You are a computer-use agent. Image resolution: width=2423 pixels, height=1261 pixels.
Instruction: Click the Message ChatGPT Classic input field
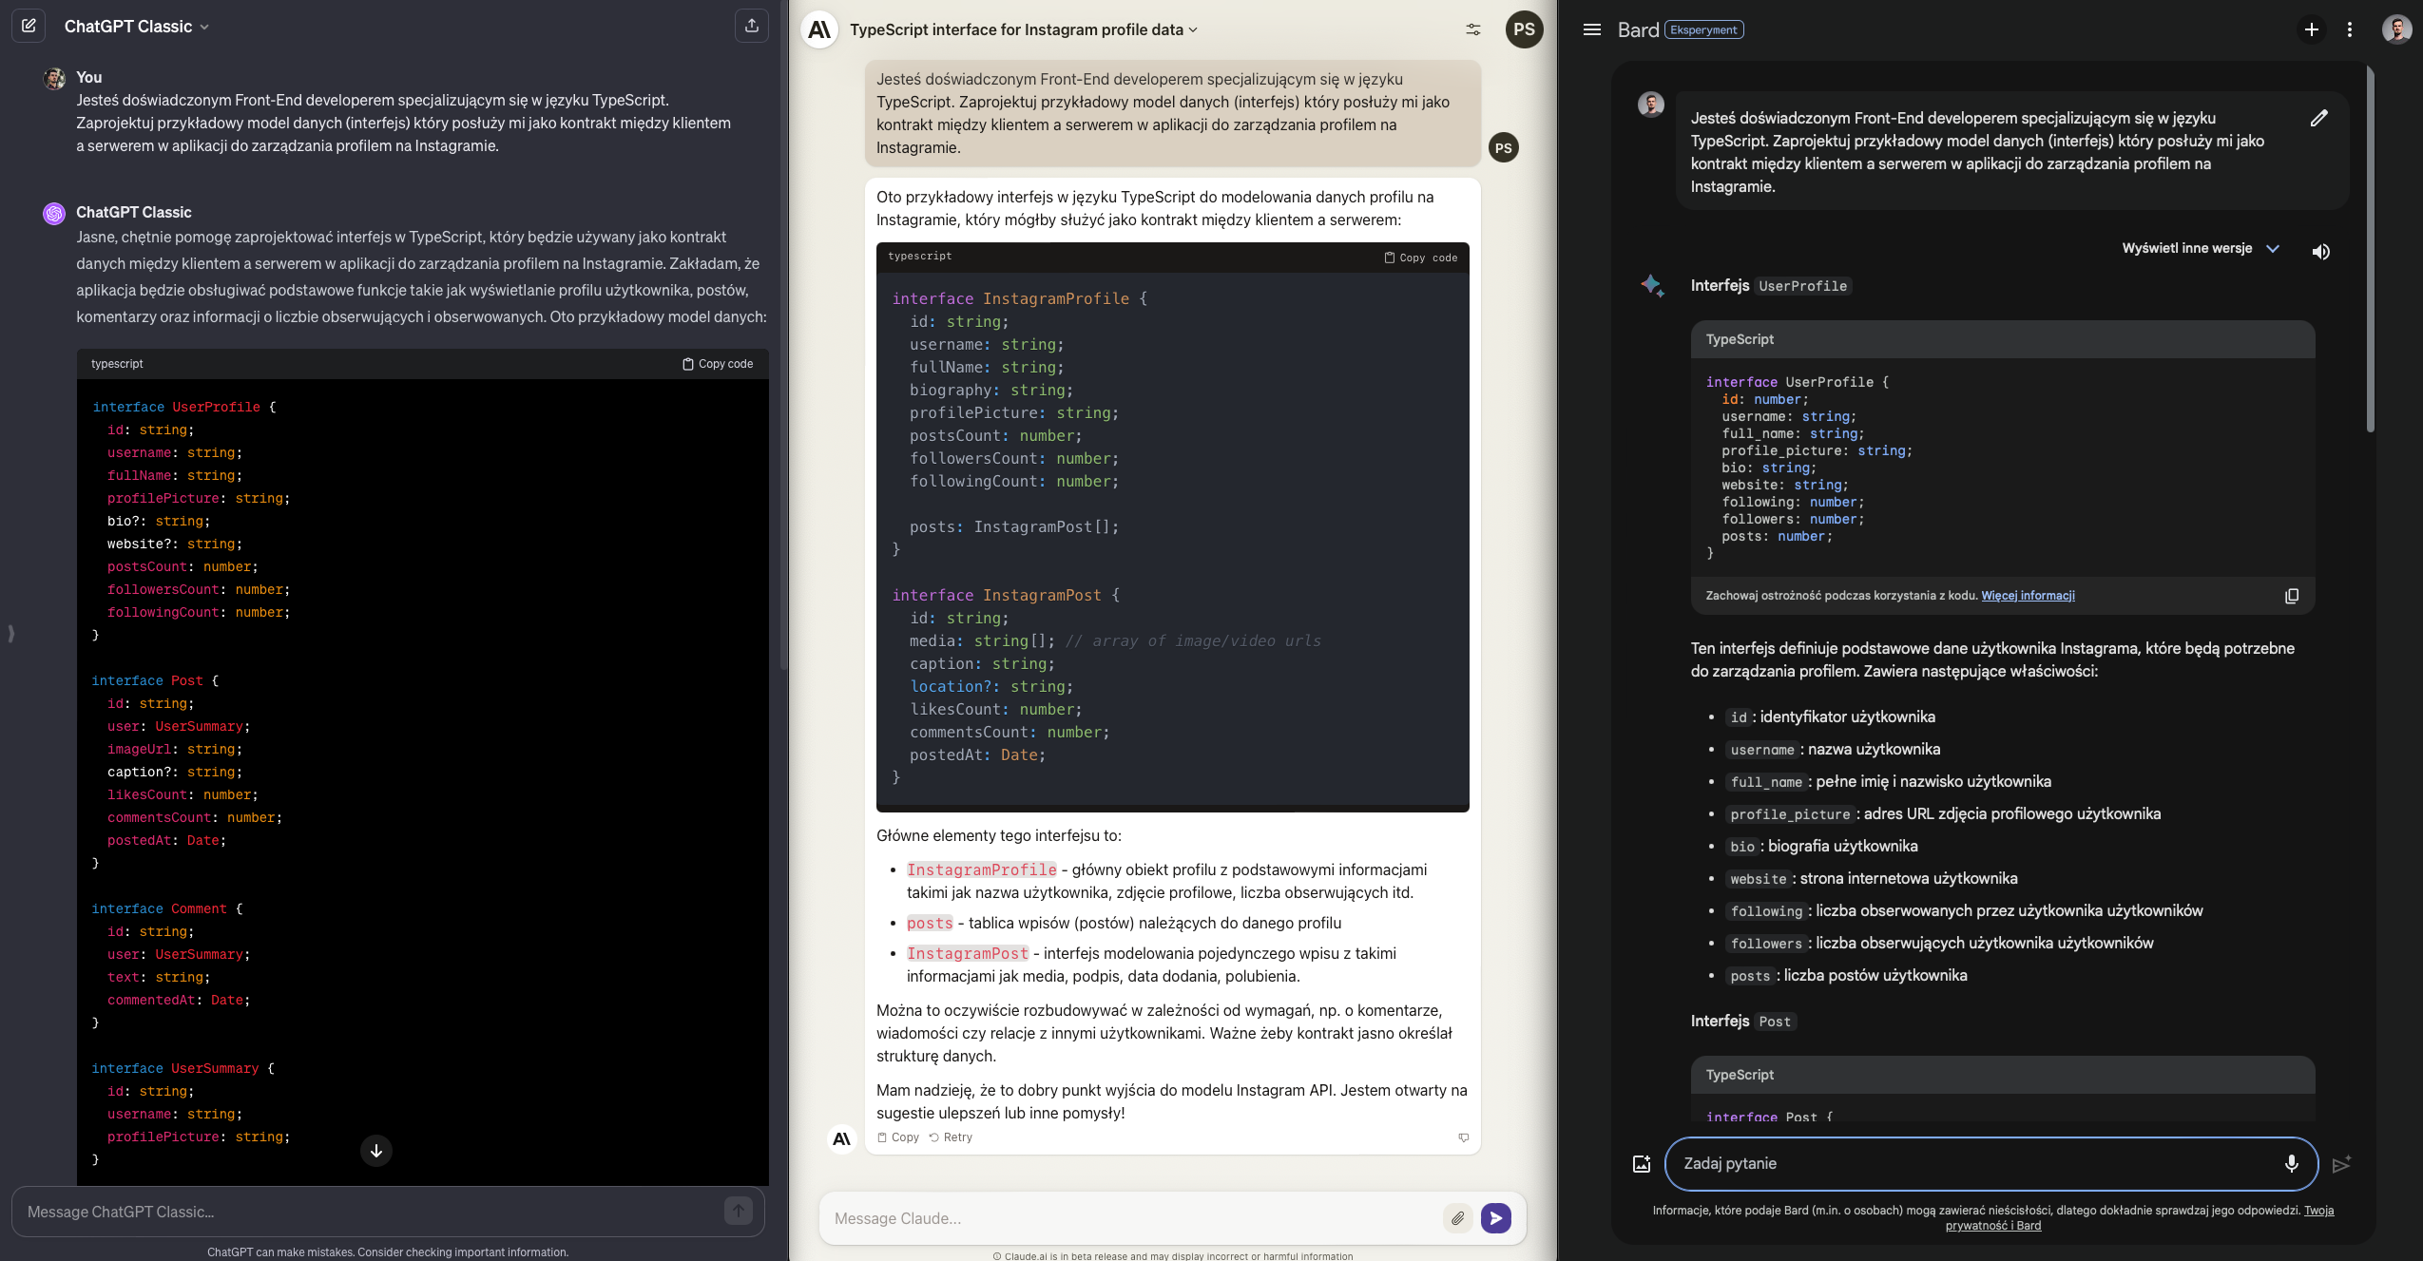pos(371,1212)
